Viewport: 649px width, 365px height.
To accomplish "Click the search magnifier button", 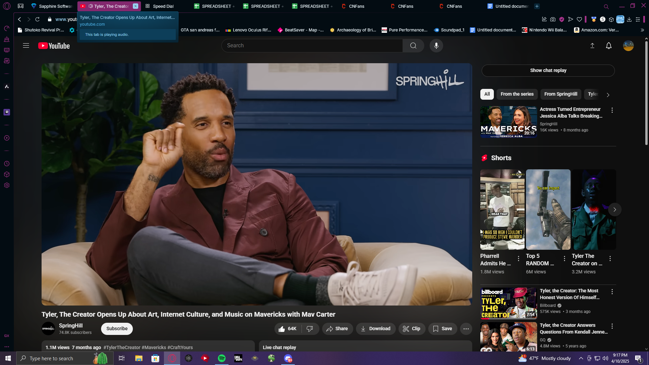I will click(413, 46).
